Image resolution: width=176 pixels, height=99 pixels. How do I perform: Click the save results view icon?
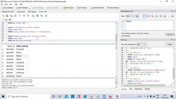pyautogui.click(x=33, y=16)
